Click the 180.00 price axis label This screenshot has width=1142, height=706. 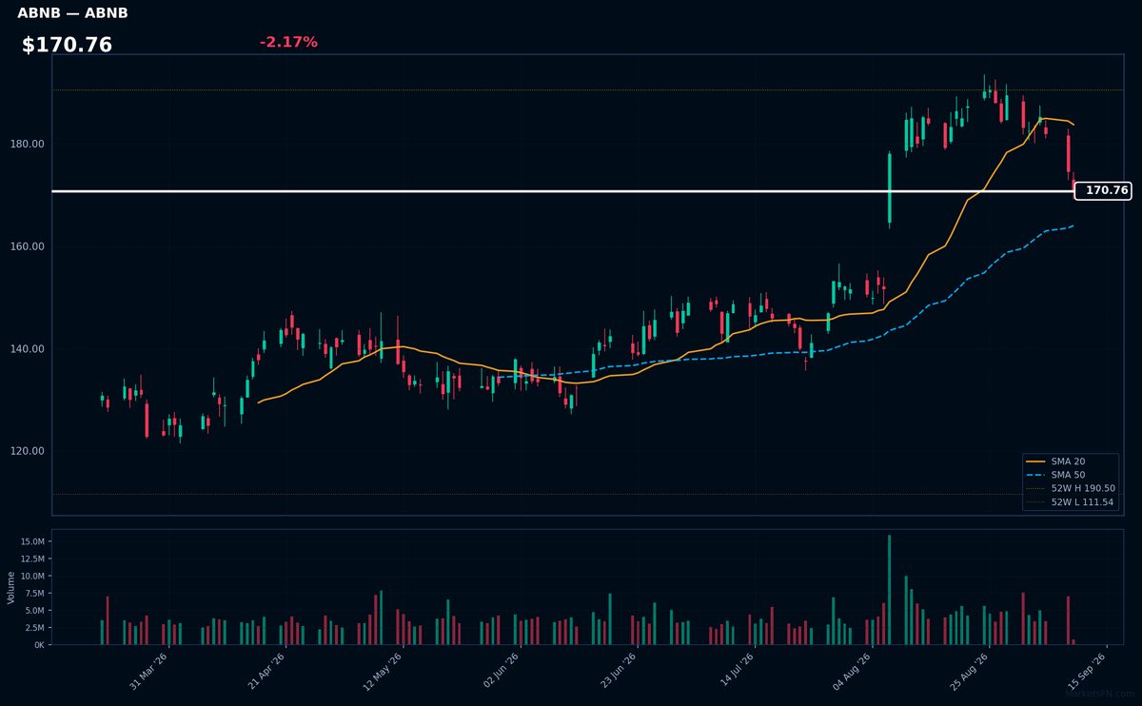tap(29, 144)
